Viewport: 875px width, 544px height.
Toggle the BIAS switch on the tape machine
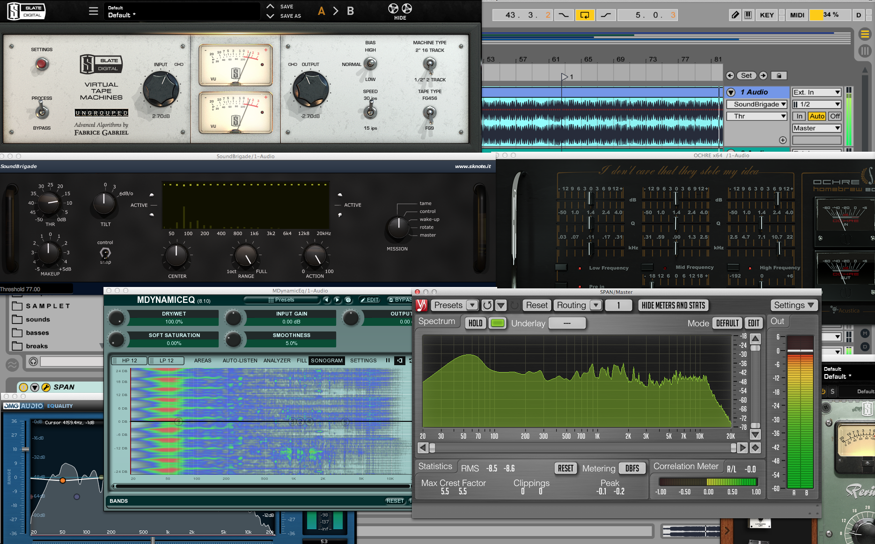(370, 63)
